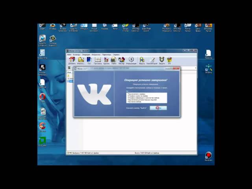Open the Operations (Операции) menu in WinRAR
The height and width of the screenshot is (189, 252).
pyautogui.click(x=86, y=55)
